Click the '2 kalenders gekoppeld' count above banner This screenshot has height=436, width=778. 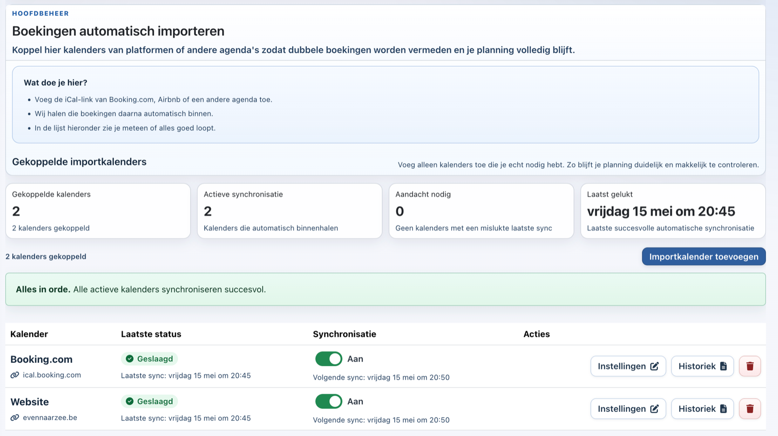[x=46, y=256]
